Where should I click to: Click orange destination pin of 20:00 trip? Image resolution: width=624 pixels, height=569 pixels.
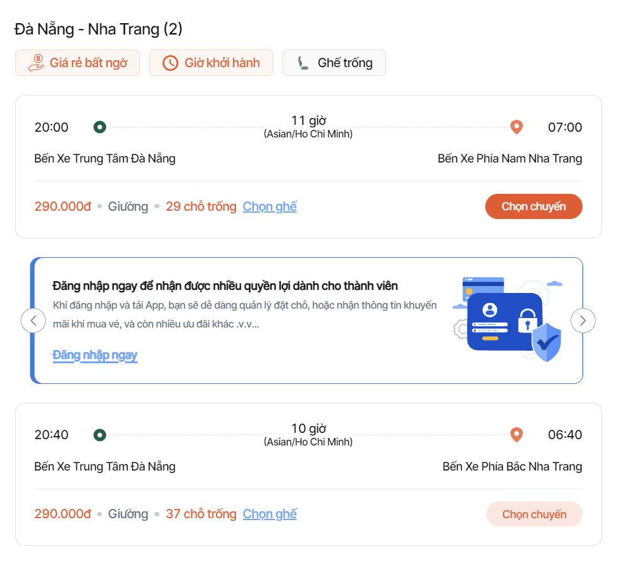[516, 127]
